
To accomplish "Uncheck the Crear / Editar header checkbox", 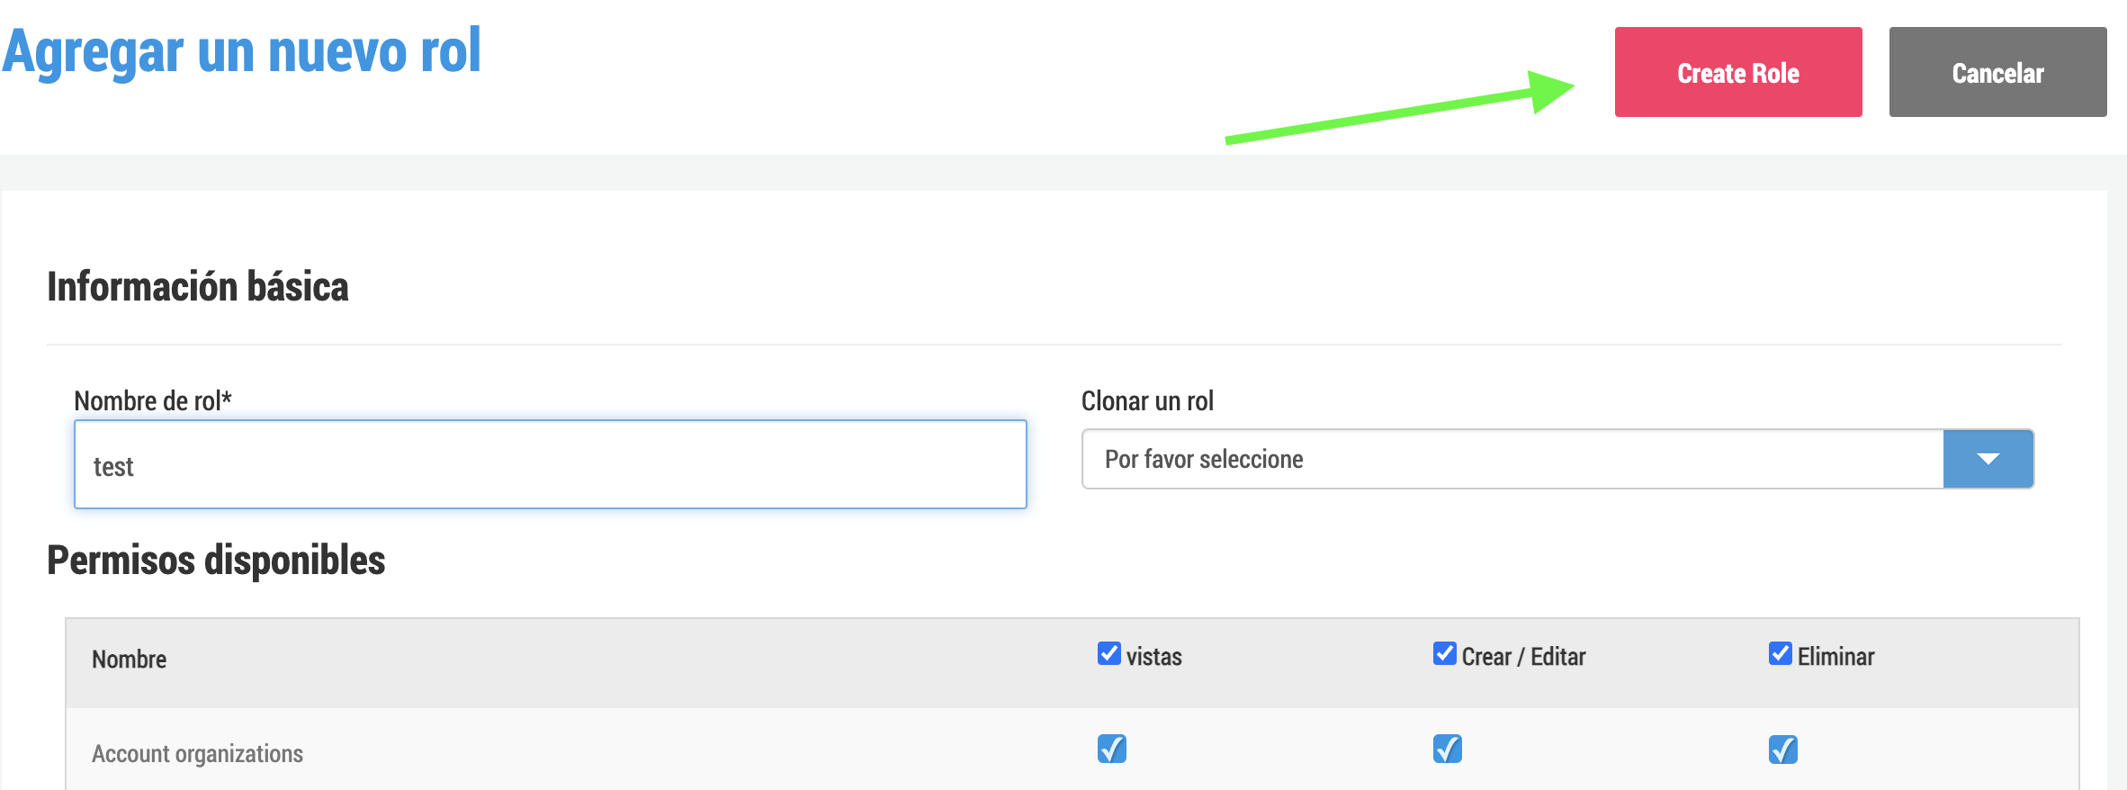I will pyautogui.click(x=1445, y=653).
